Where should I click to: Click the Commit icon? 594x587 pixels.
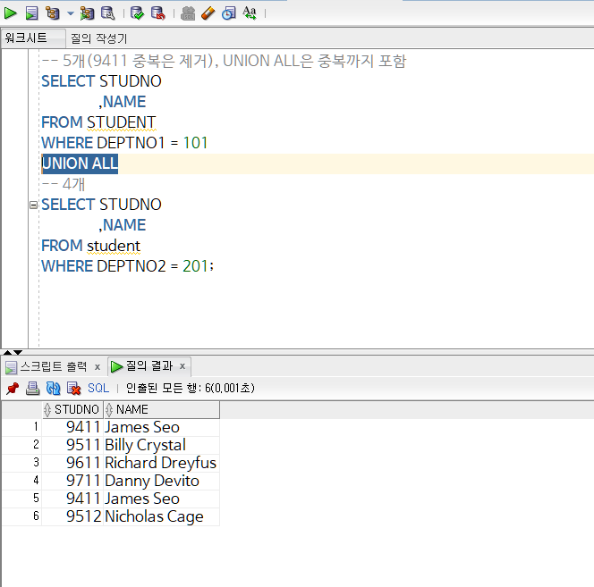137,13
